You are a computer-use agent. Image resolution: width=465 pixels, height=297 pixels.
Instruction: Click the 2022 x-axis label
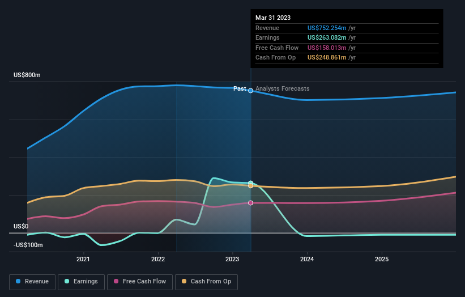[x=158, y=259]
